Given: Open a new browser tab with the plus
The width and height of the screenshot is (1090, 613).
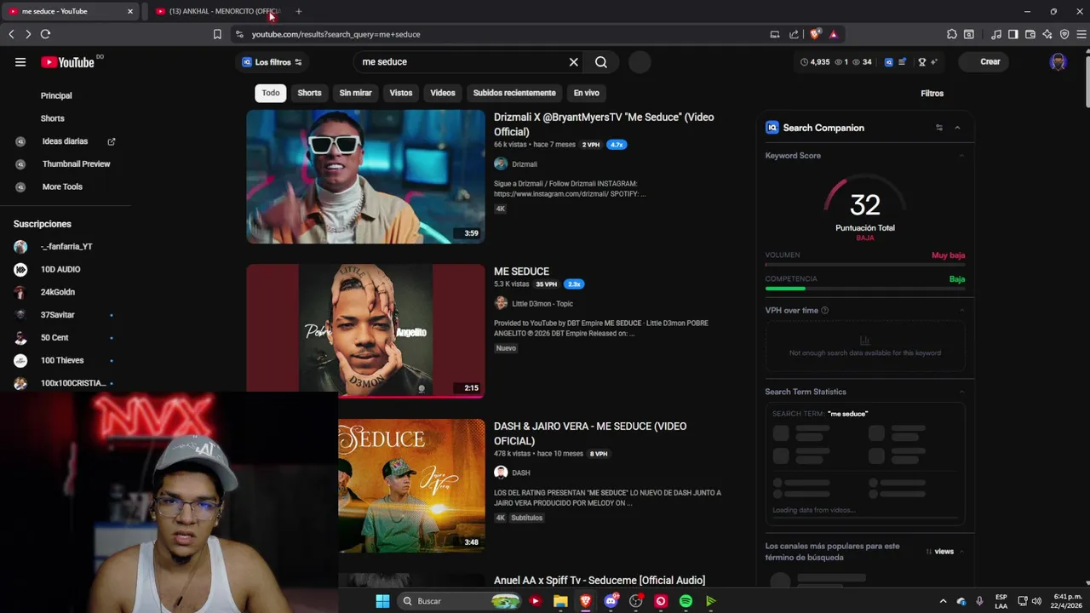Looking at the screenshot, I should click(298, 11).
